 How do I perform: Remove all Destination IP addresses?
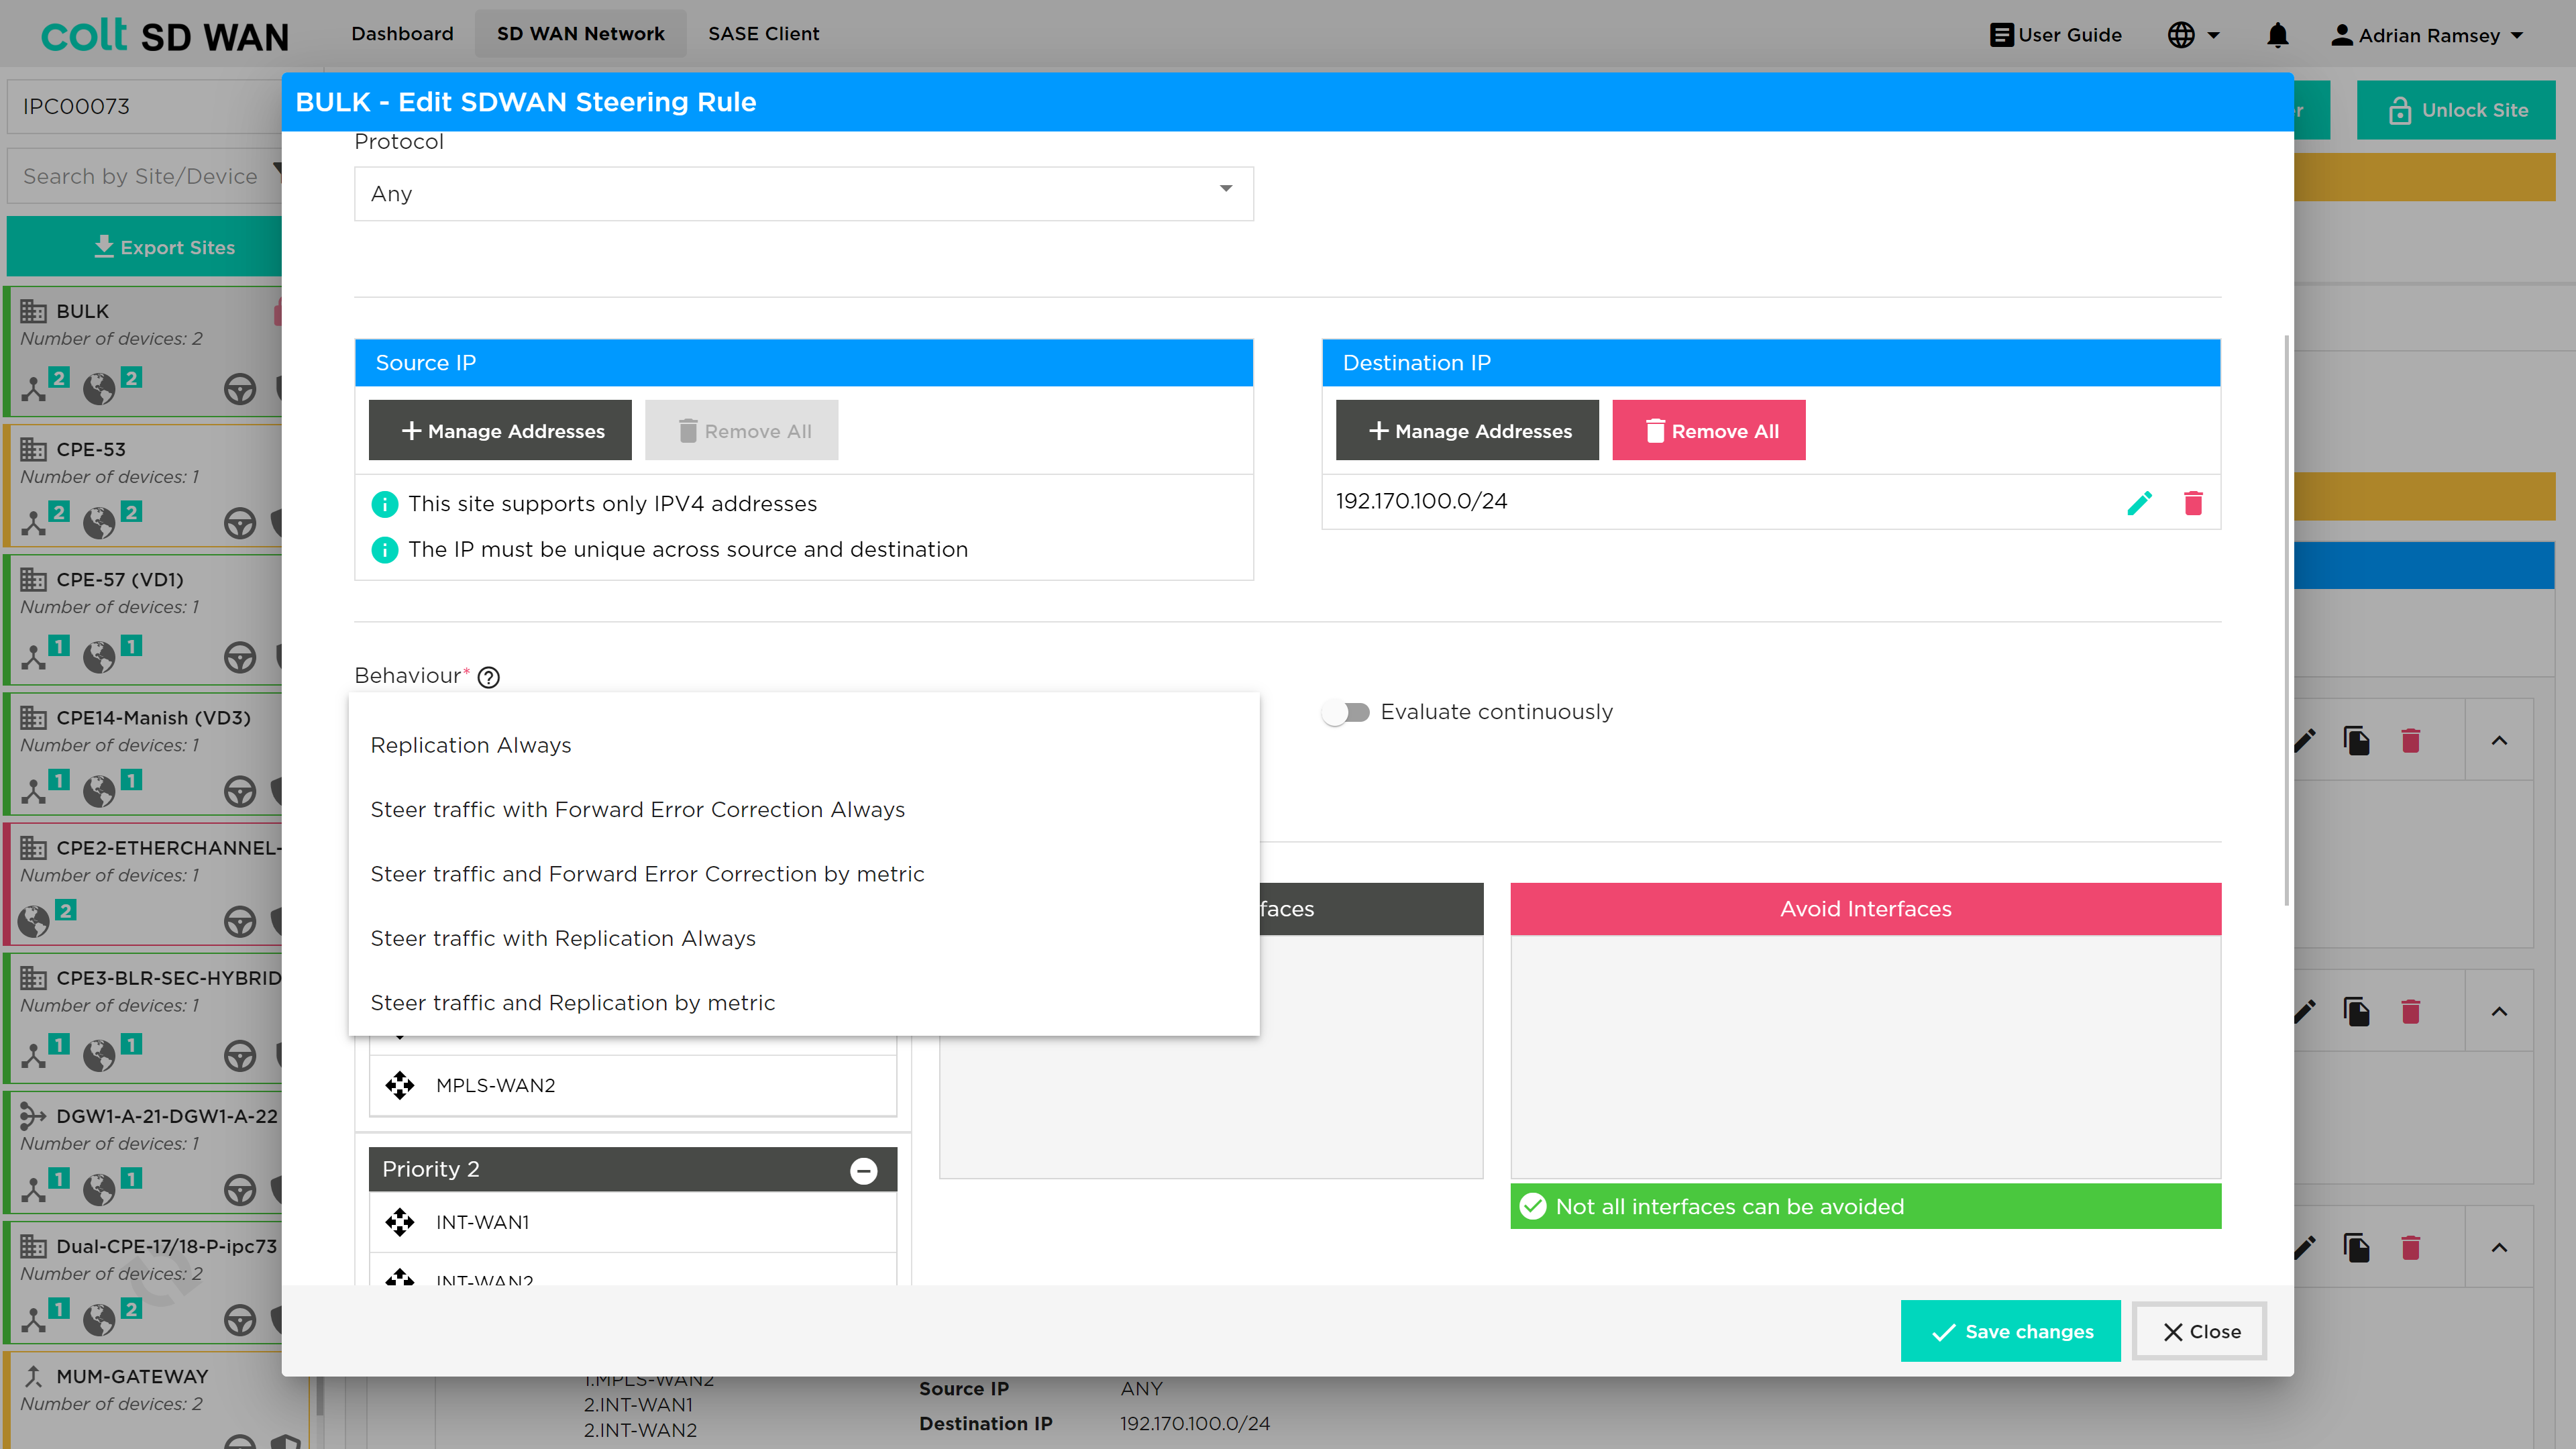click(x=1709, y=431)
